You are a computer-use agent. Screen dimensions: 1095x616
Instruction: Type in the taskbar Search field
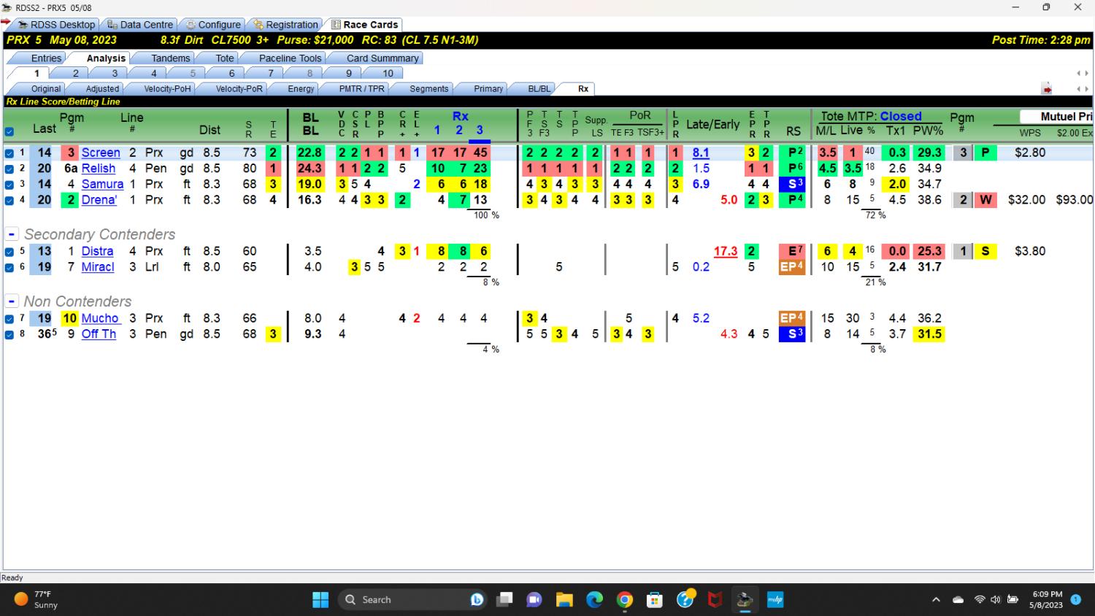[412, 600]
